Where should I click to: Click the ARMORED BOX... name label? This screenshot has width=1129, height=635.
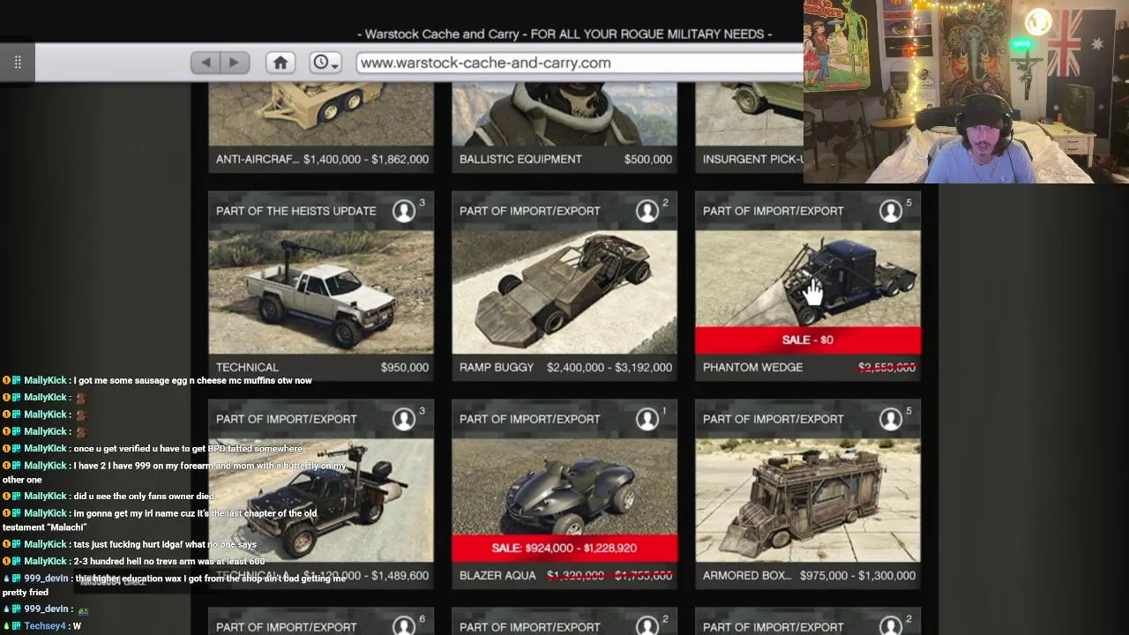click(746, 576)
